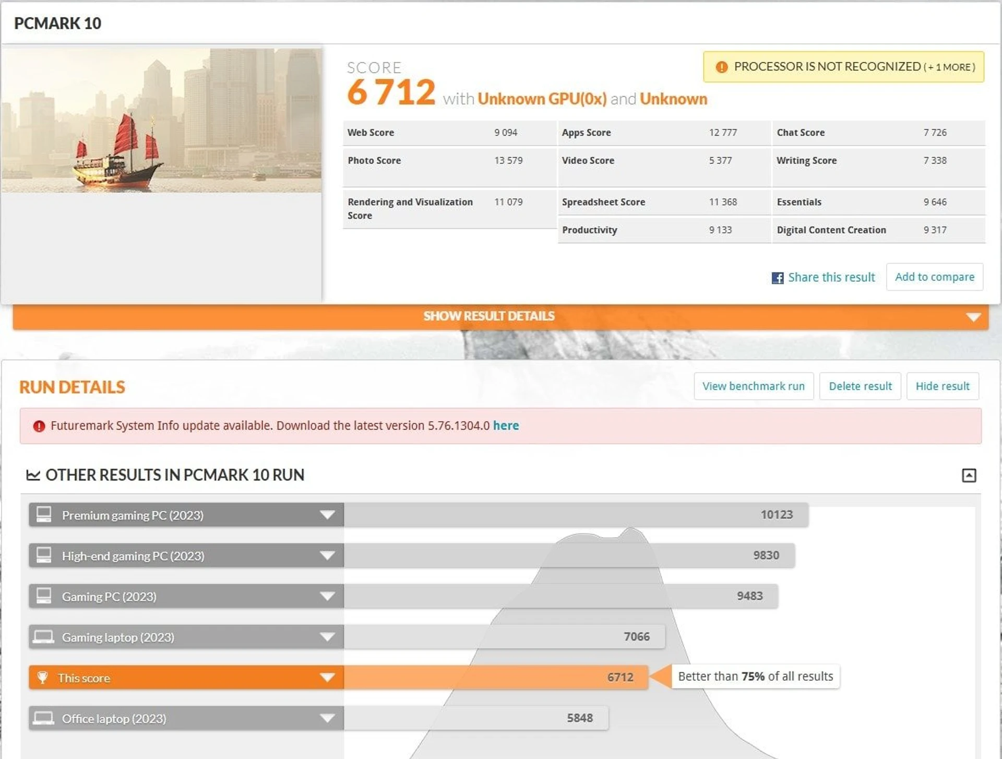The height and width of the screenshot is (759, 1002).
Task: Collapse the Other Results section icon
Action: [969, 475]
